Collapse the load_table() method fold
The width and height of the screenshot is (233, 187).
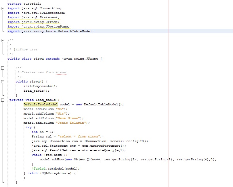pos(3,100)
